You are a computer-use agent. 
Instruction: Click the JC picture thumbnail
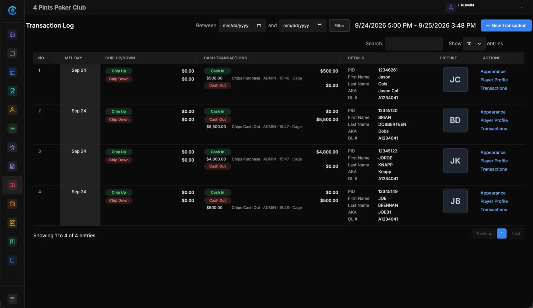[x=455, y=79]
